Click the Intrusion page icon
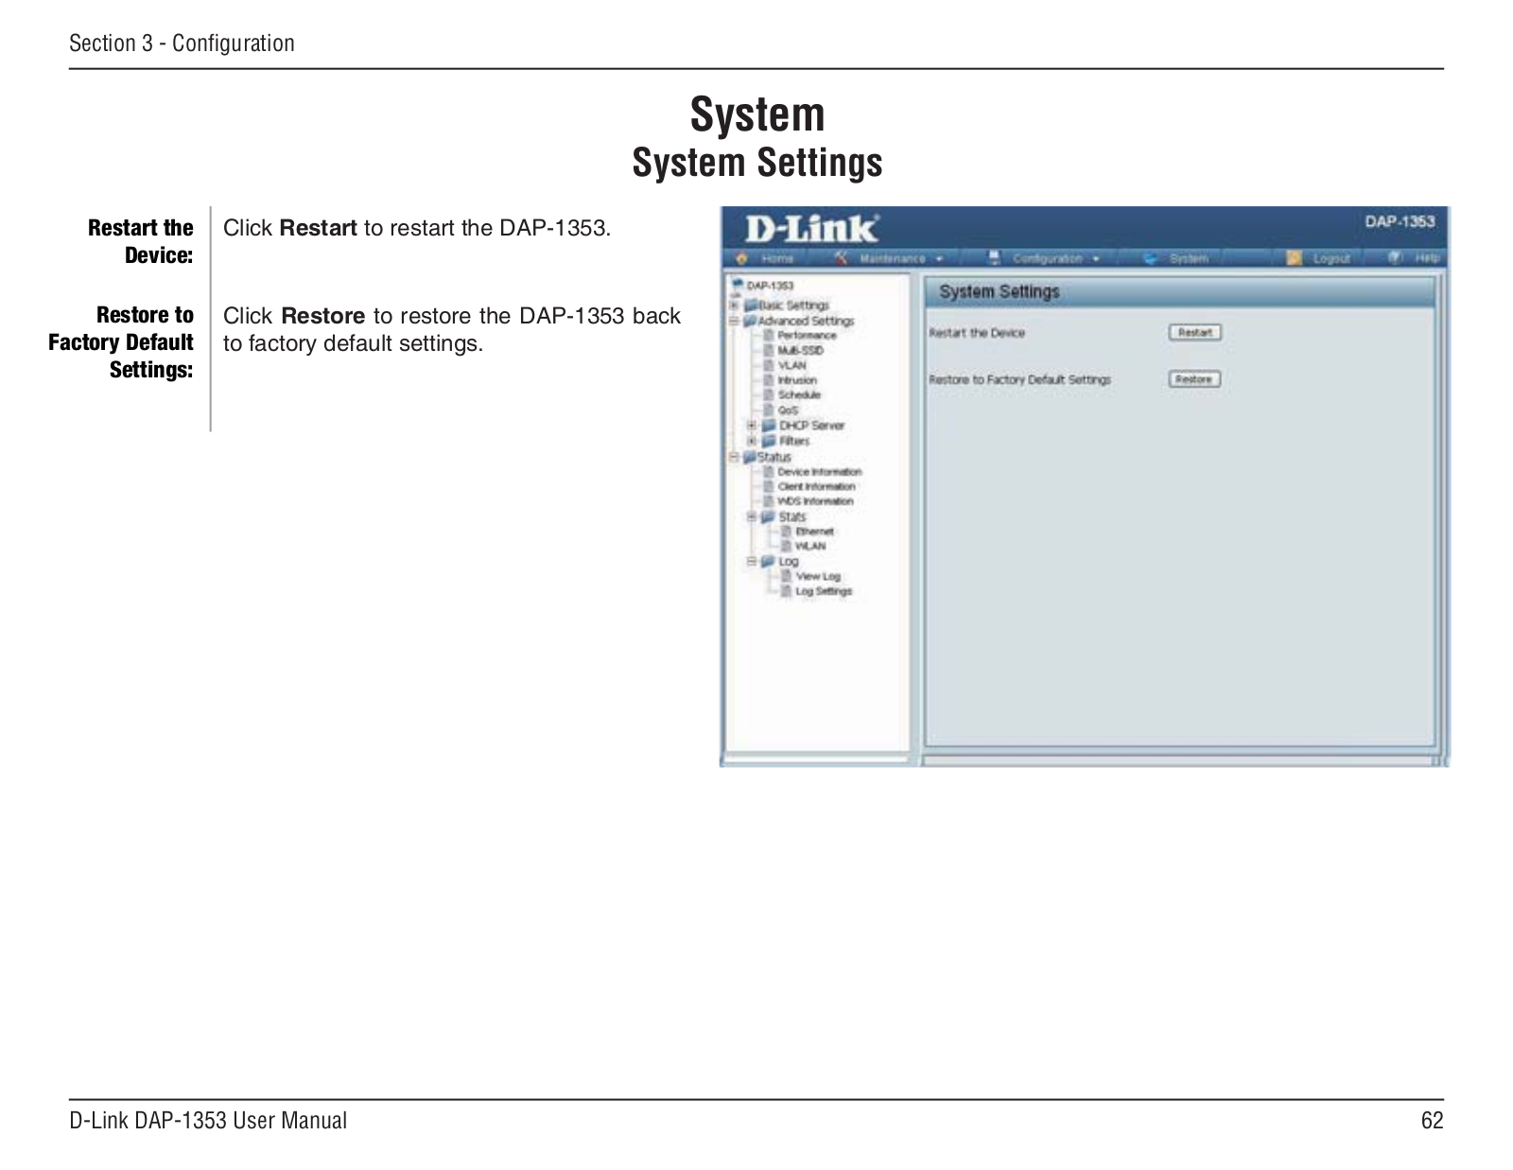The image size is (1513, 1170). (769, 380)
